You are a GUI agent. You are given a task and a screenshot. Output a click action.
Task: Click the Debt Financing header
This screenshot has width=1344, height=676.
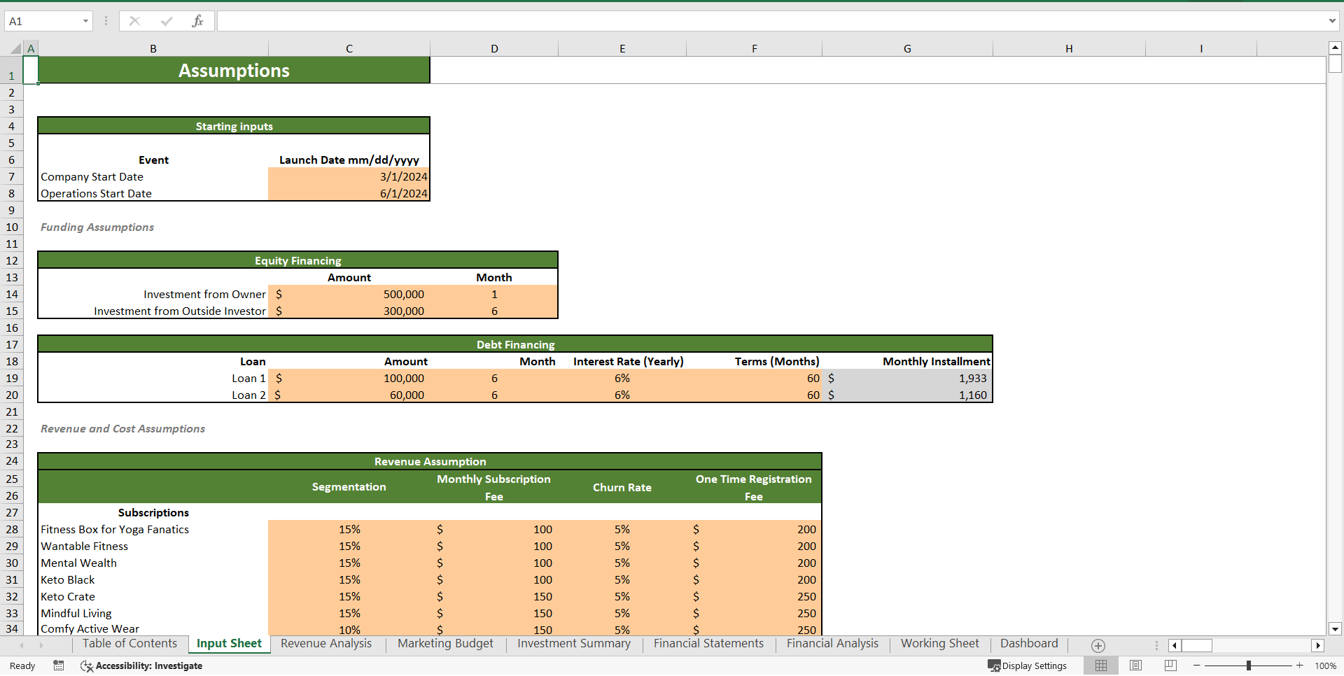click(x=515, y=344)
